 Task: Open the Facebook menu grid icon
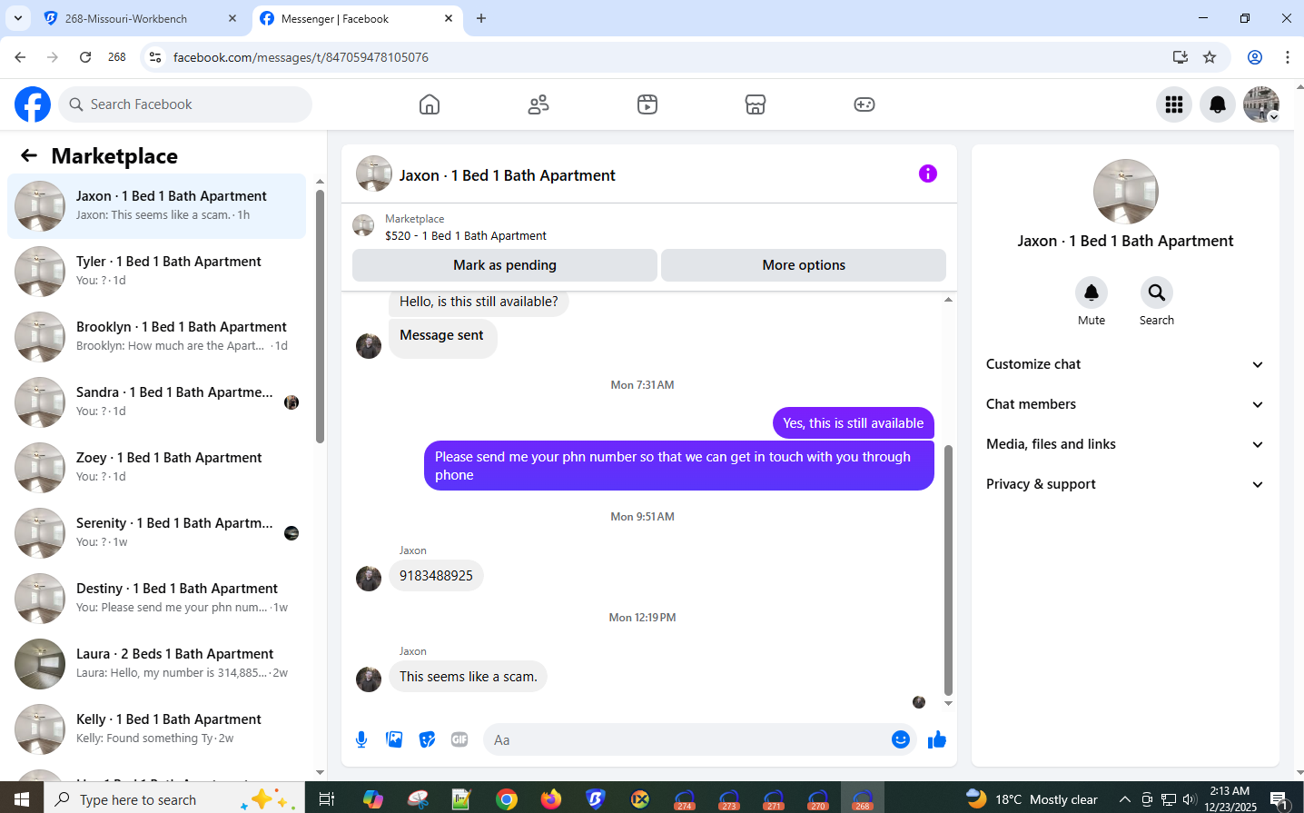point(1174,104)
